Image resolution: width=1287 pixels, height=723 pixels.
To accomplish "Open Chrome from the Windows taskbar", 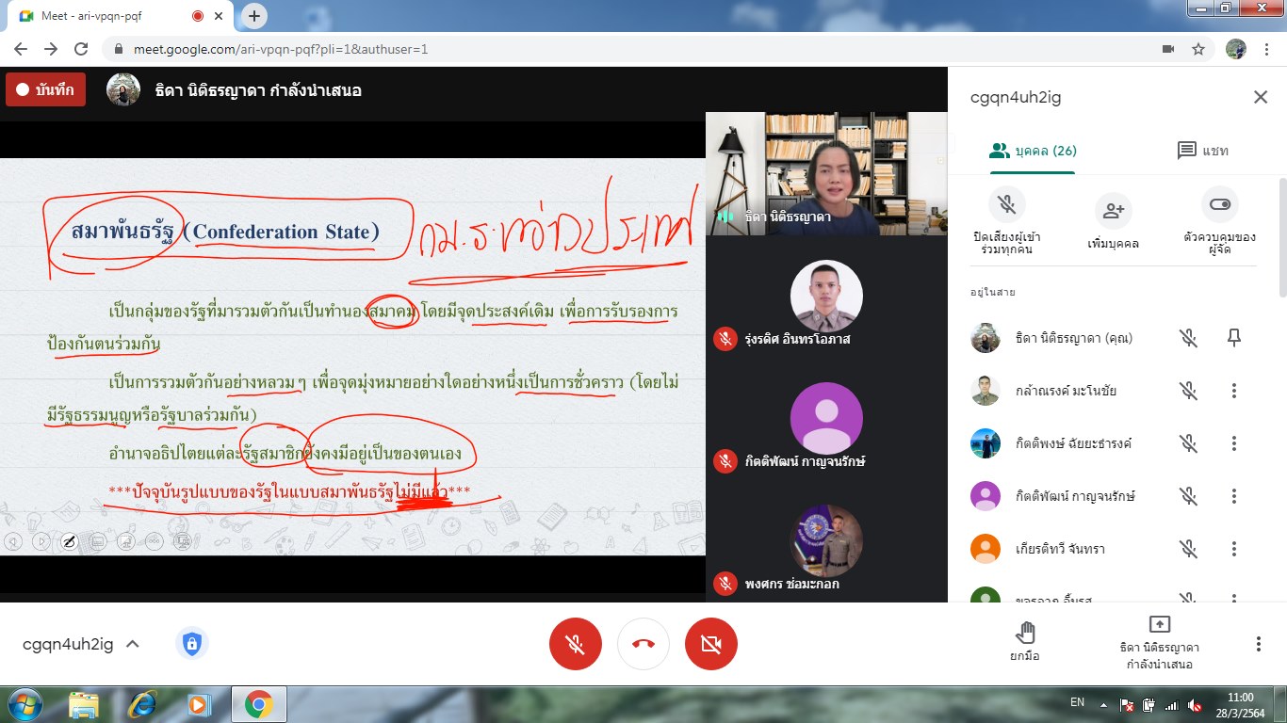I will [258, 703].
